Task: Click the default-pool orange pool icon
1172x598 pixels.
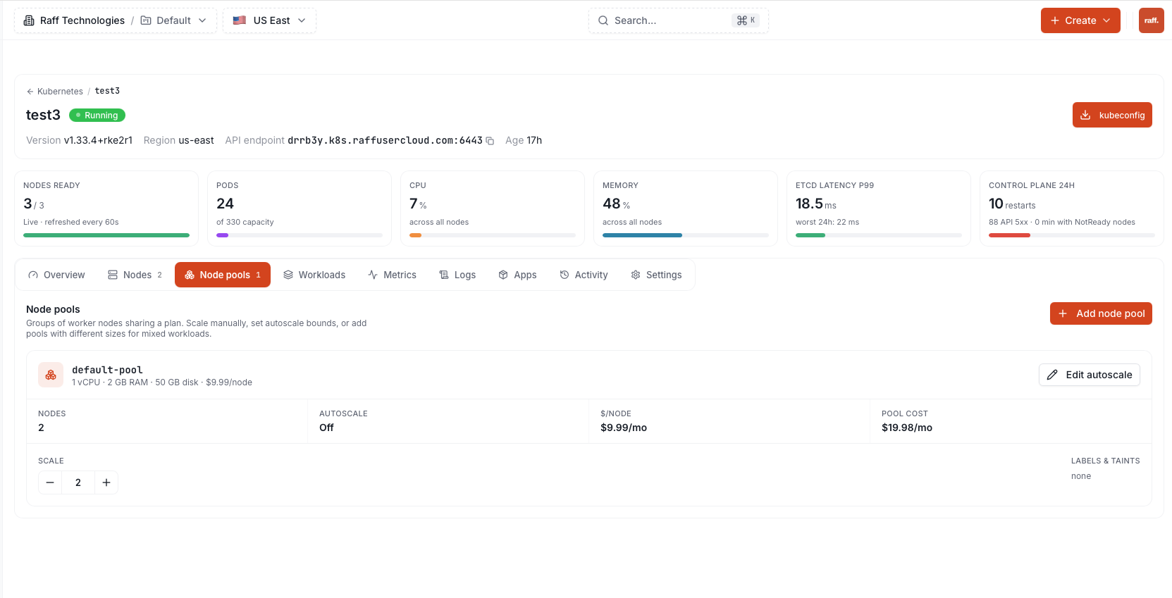Action: (51, 375)
